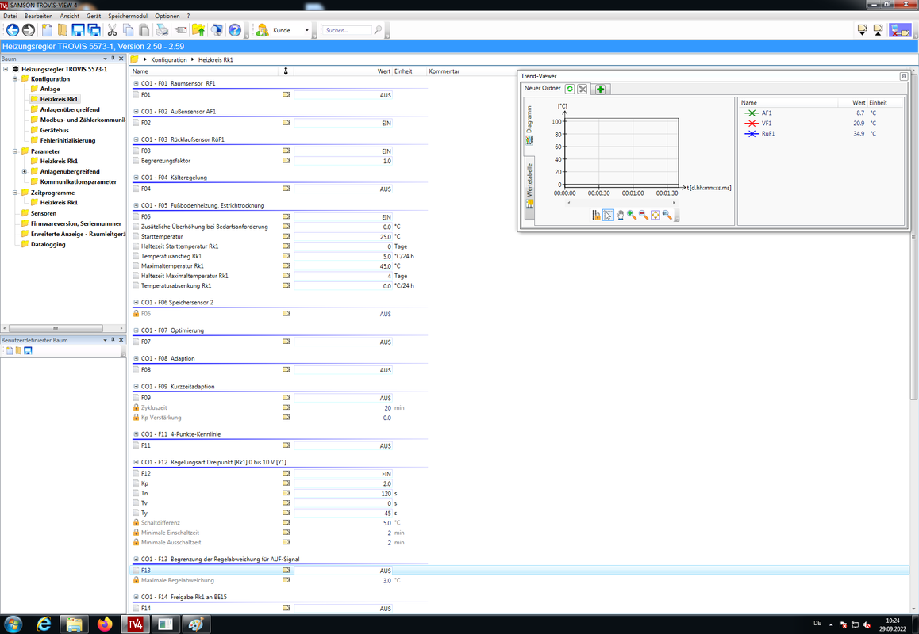This screenshot has height=634, width=919.
Task: Open Firefox from the taskbar
Action: (x=104, y=624)
